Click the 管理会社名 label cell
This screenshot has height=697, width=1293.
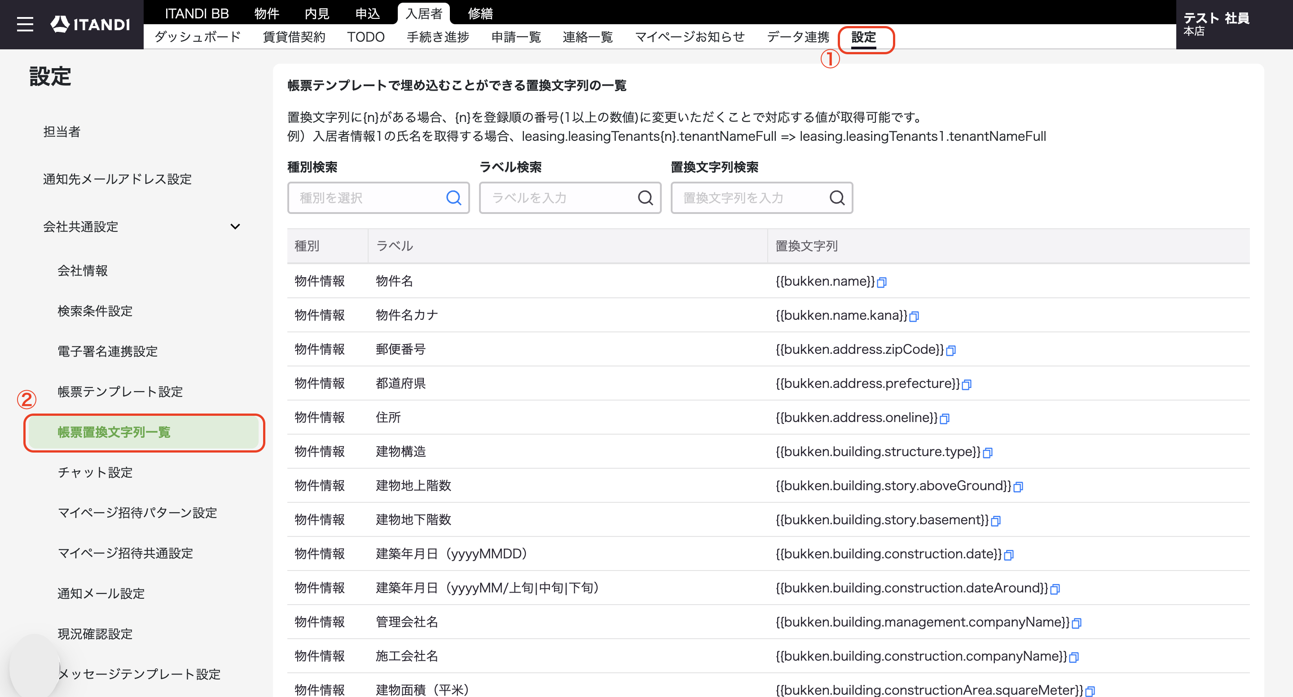(x=407, y=622)
